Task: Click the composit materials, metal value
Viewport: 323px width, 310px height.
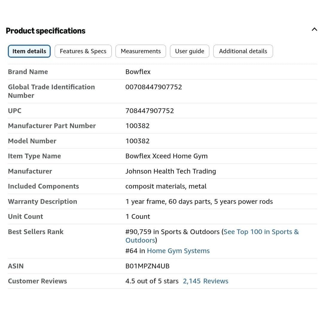Action: pyautogui.click(x=166, y=186)
